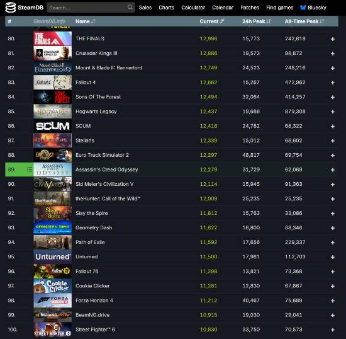Open the Charts menu
Viewport: 346px width, 339px height.
pyautogui.click(x=166, y=8)
